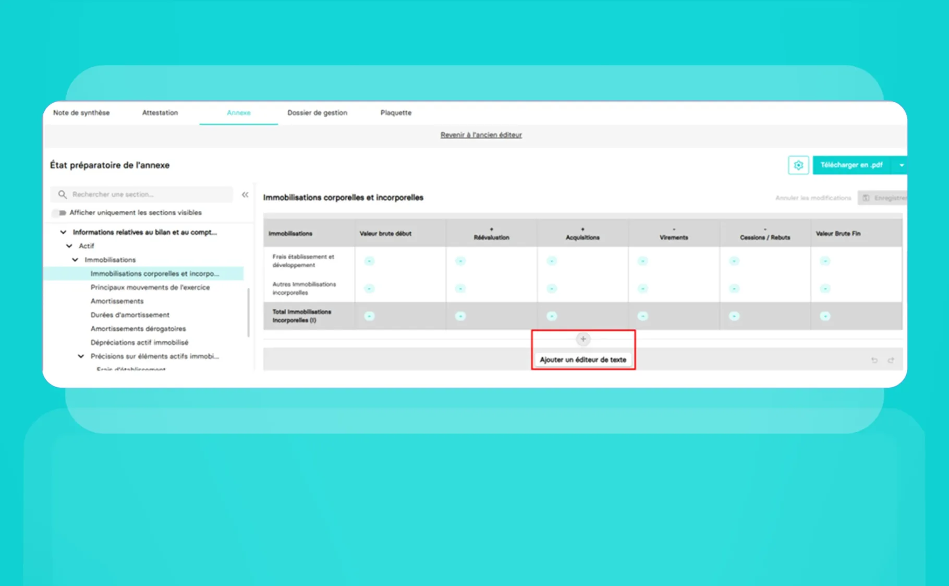Collapse Précisions sur éléments actifs immobi...

[81, 356]
